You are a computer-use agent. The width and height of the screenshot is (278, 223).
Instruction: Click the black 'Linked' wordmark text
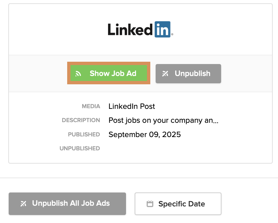click(x=130, y=30)
